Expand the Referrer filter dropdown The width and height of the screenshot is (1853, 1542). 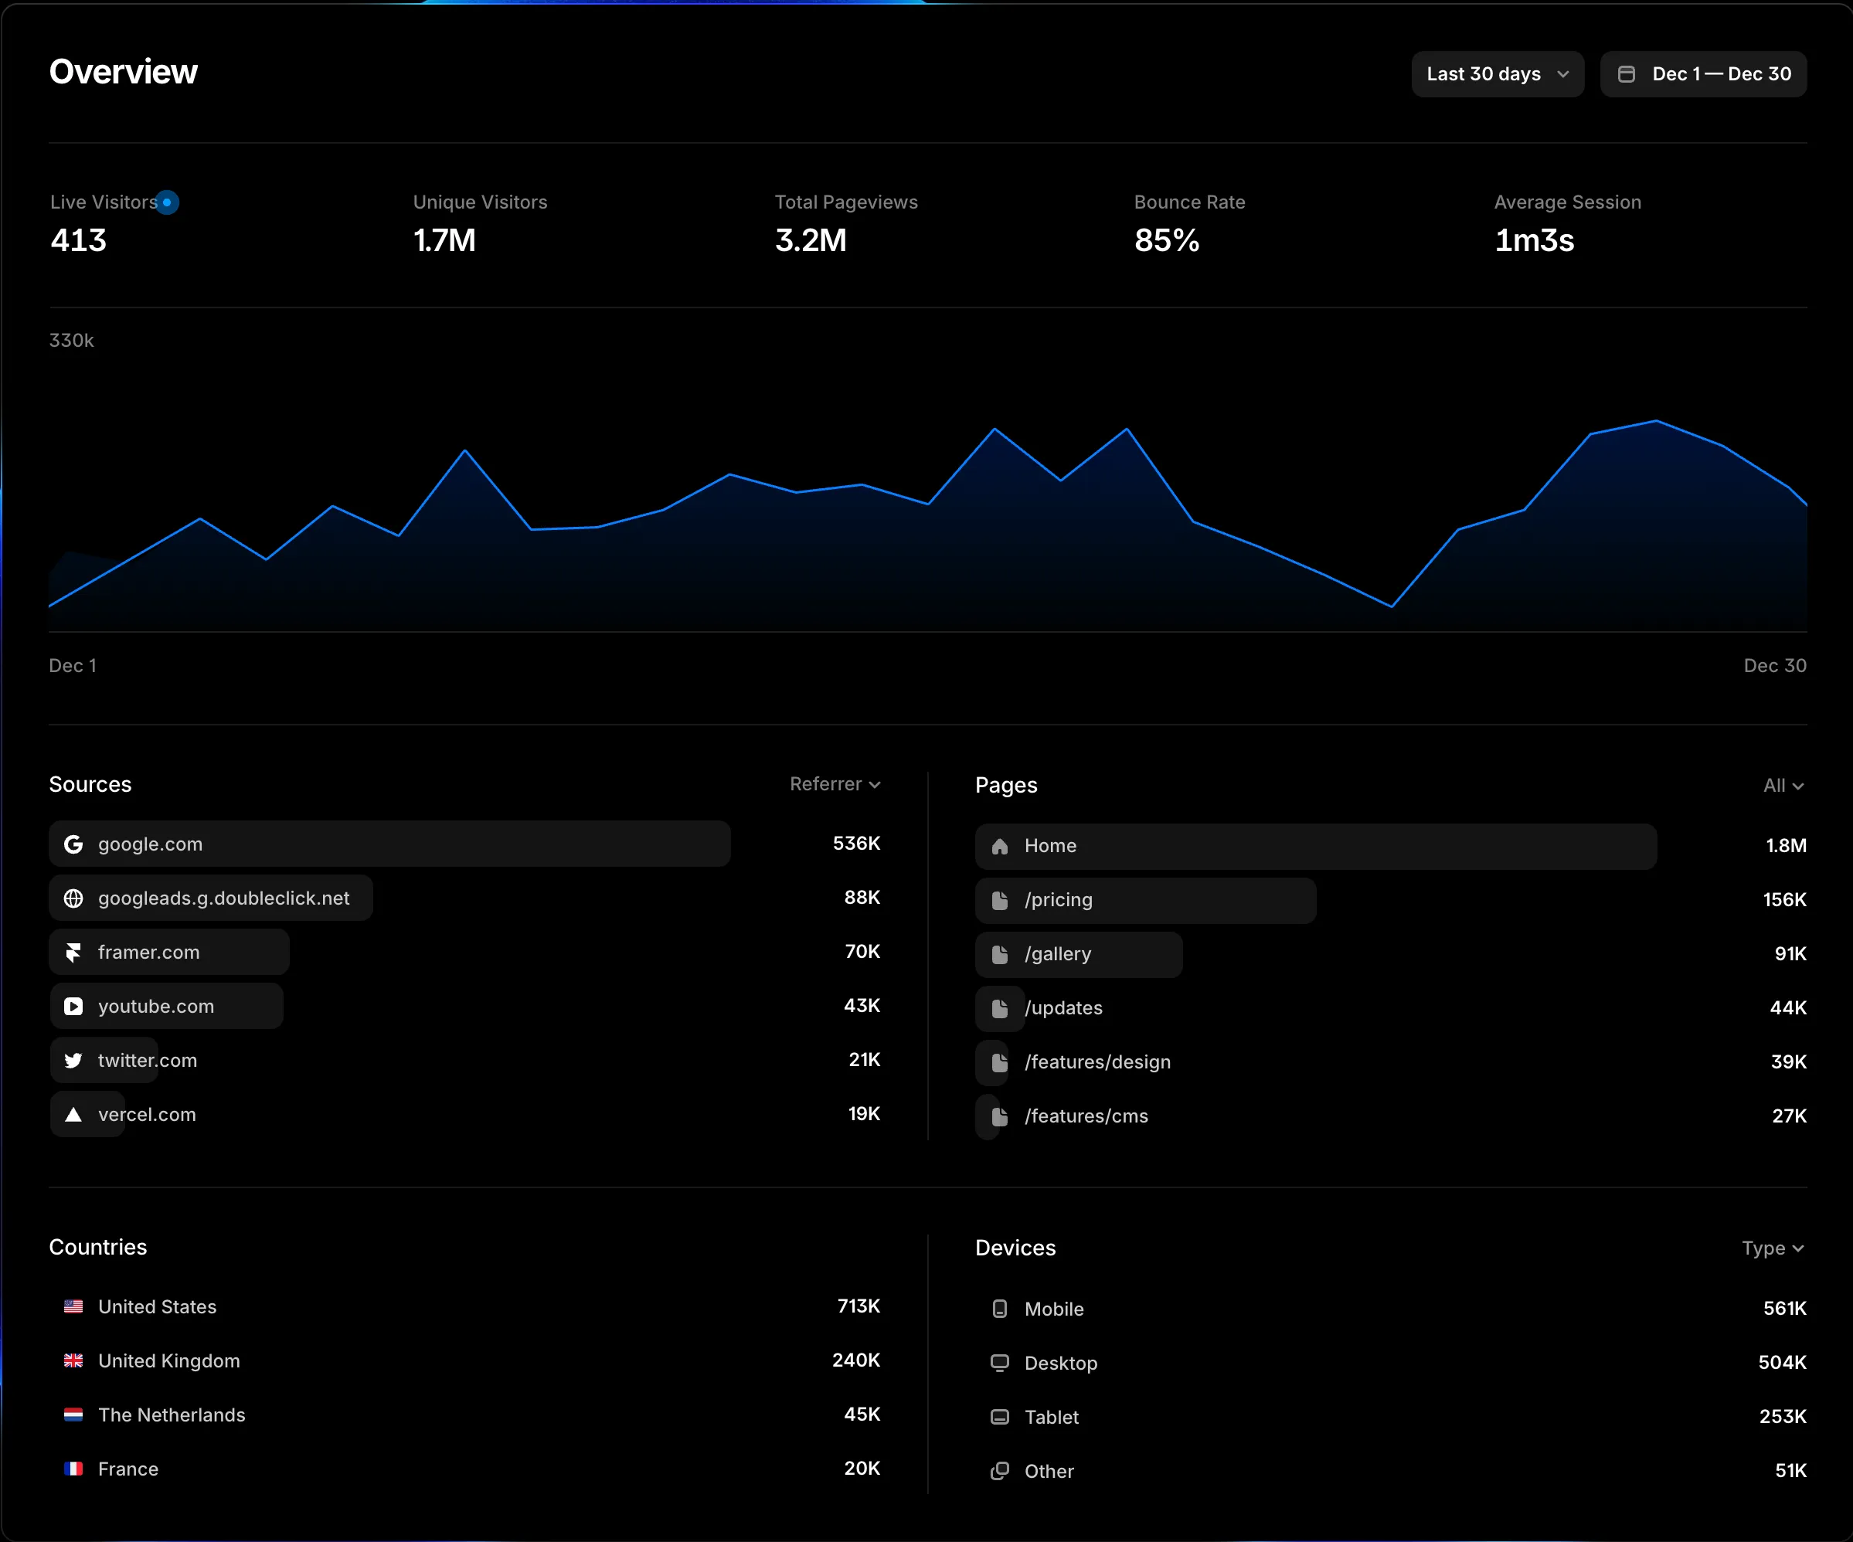tap(835, 784)
